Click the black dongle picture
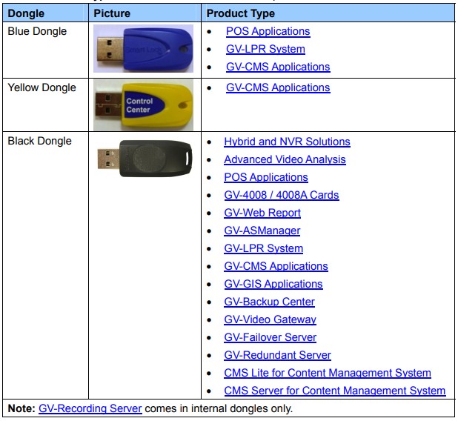Screen dimensions: 458x421 pyautogui.click(x=145, y=159)
